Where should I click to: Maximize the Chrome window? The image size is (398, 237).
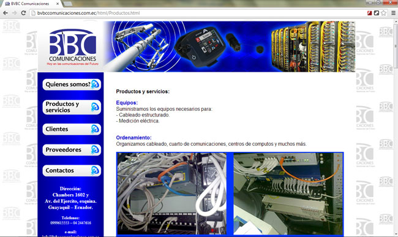click(378, 2)
